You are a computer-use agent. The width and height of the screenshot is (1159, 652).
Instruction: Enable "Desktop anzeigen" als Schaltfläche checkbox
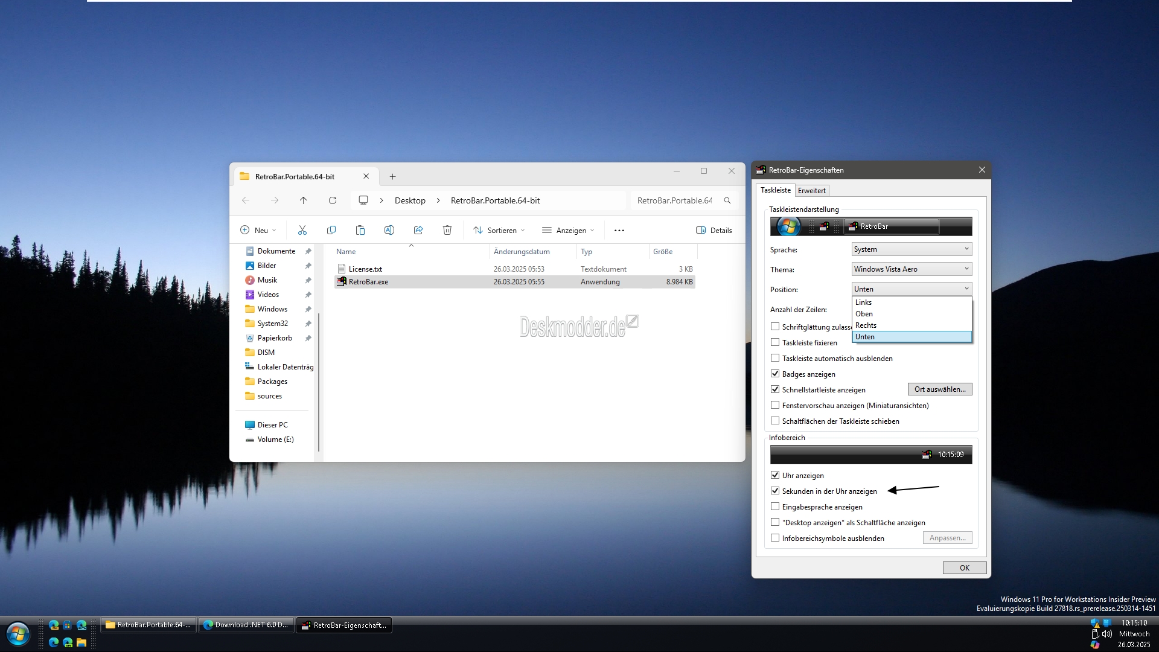pyautogui.click(x=775, y=522)
